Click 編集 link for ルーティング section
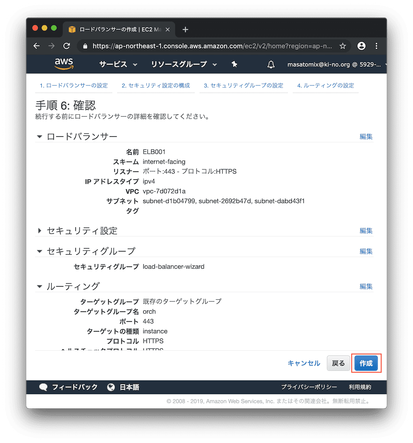Viewport: 413px width, 443px height. point(366,287)
